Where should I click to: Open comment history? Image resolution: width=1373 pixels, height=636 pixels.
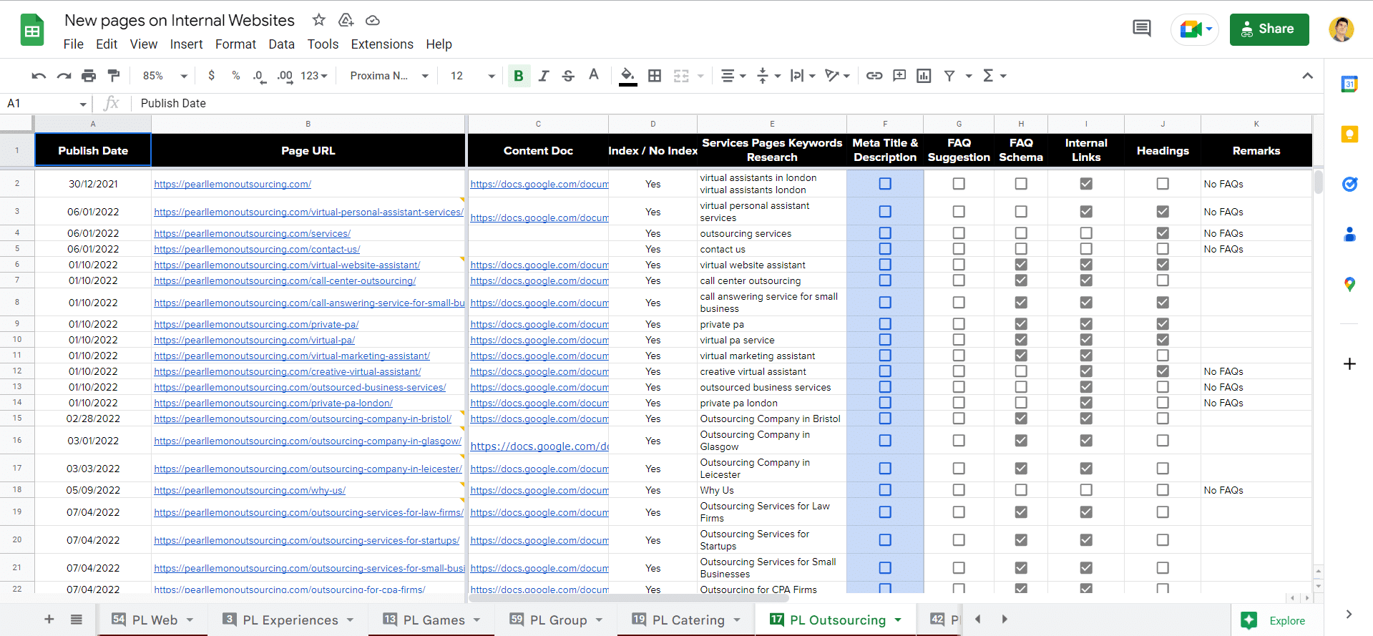click(x=1142, y=29)
